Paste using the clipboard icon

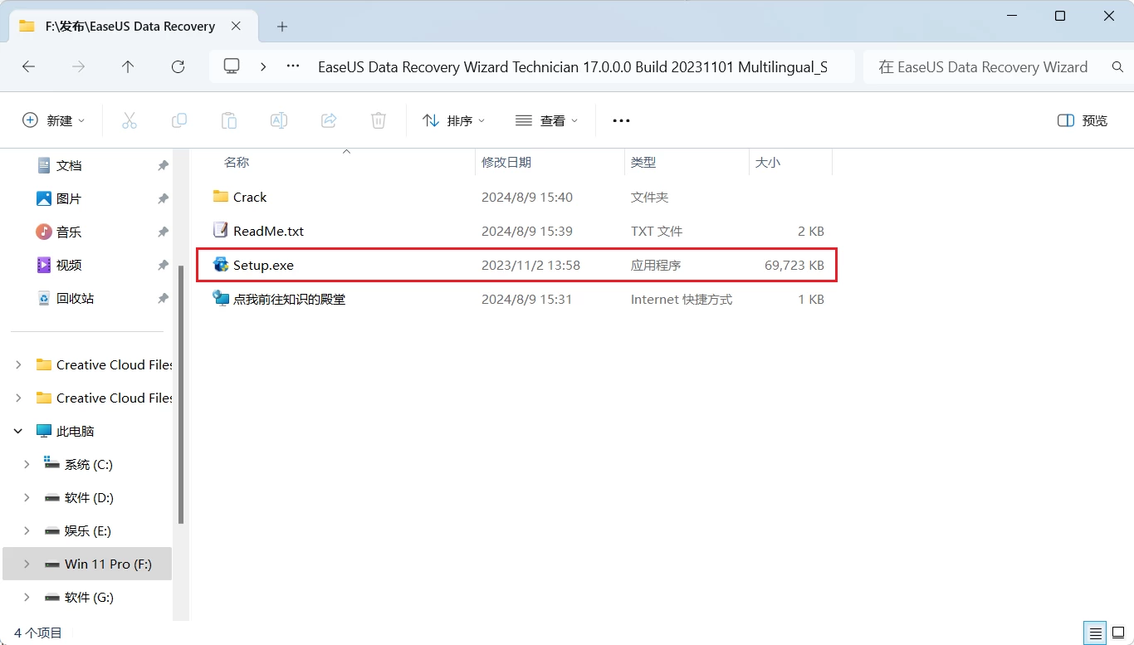pos(229,120)
